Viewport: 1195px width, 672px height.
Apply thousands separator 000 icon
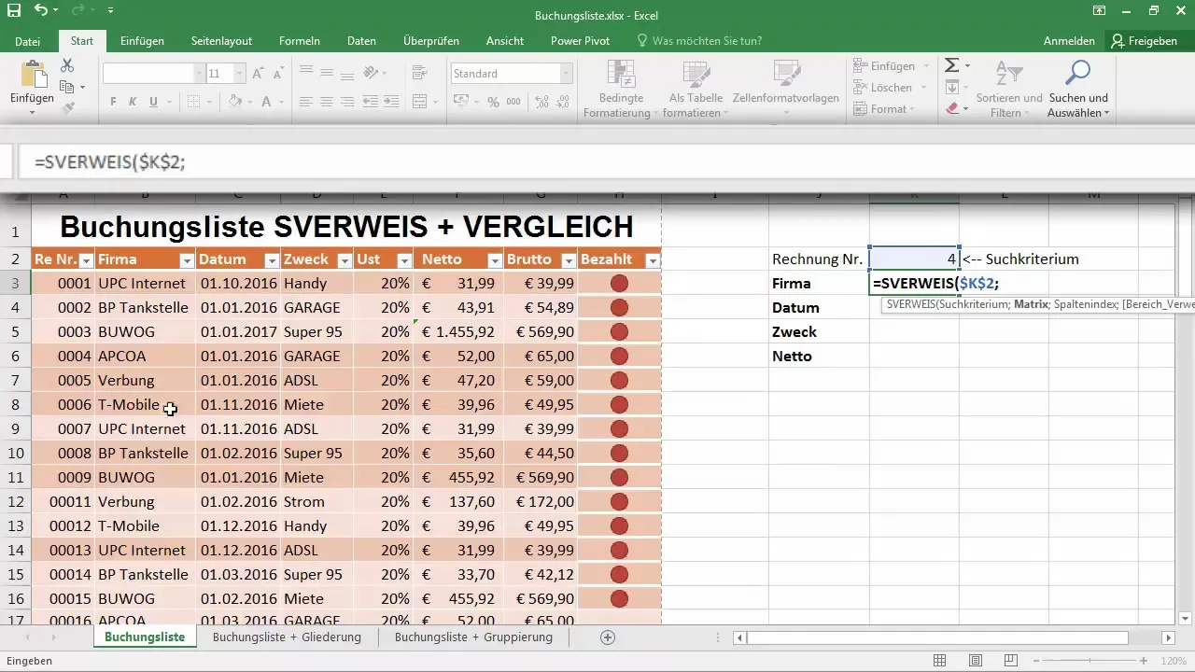point(513,102)
